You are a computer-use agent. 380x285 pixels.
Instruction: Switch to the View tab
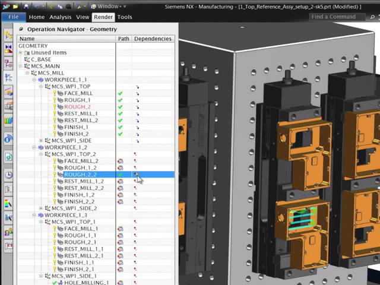coord(83,17)
